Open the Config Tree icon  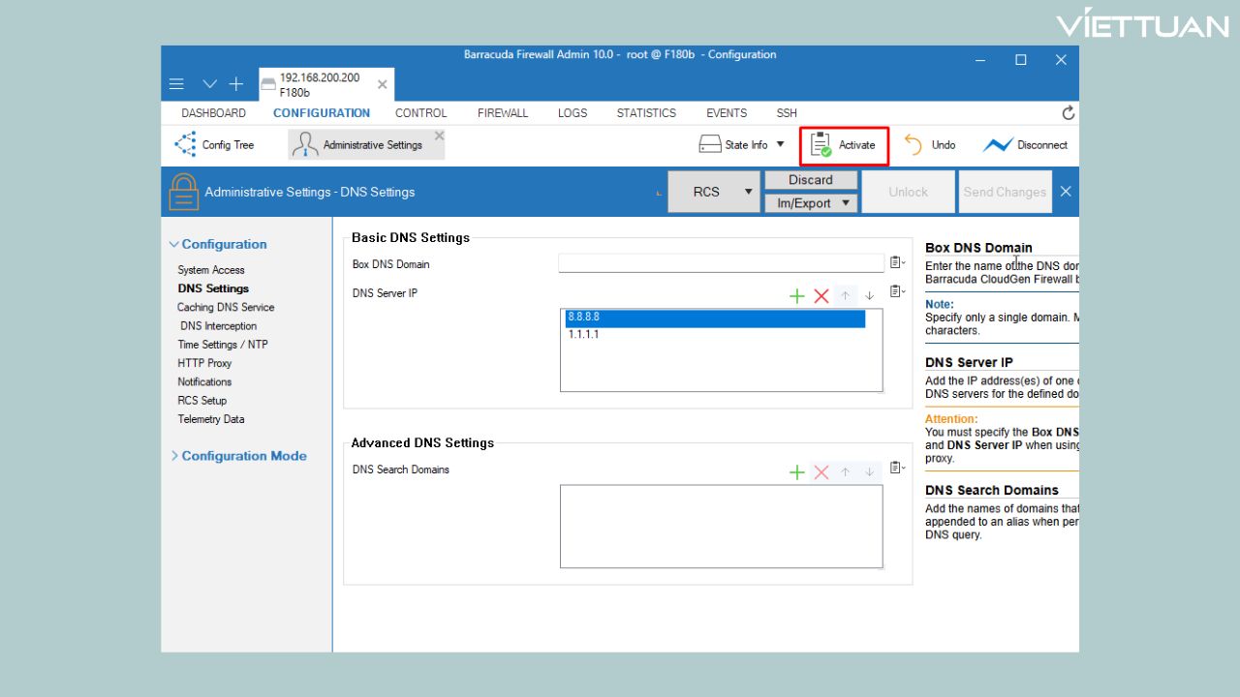185,144
